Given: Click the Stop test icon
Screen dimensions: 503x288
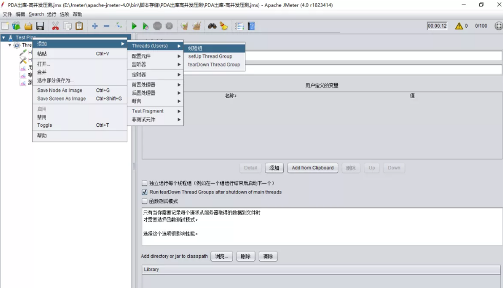Looking at the screenshot, I should (x=157, y=26).
